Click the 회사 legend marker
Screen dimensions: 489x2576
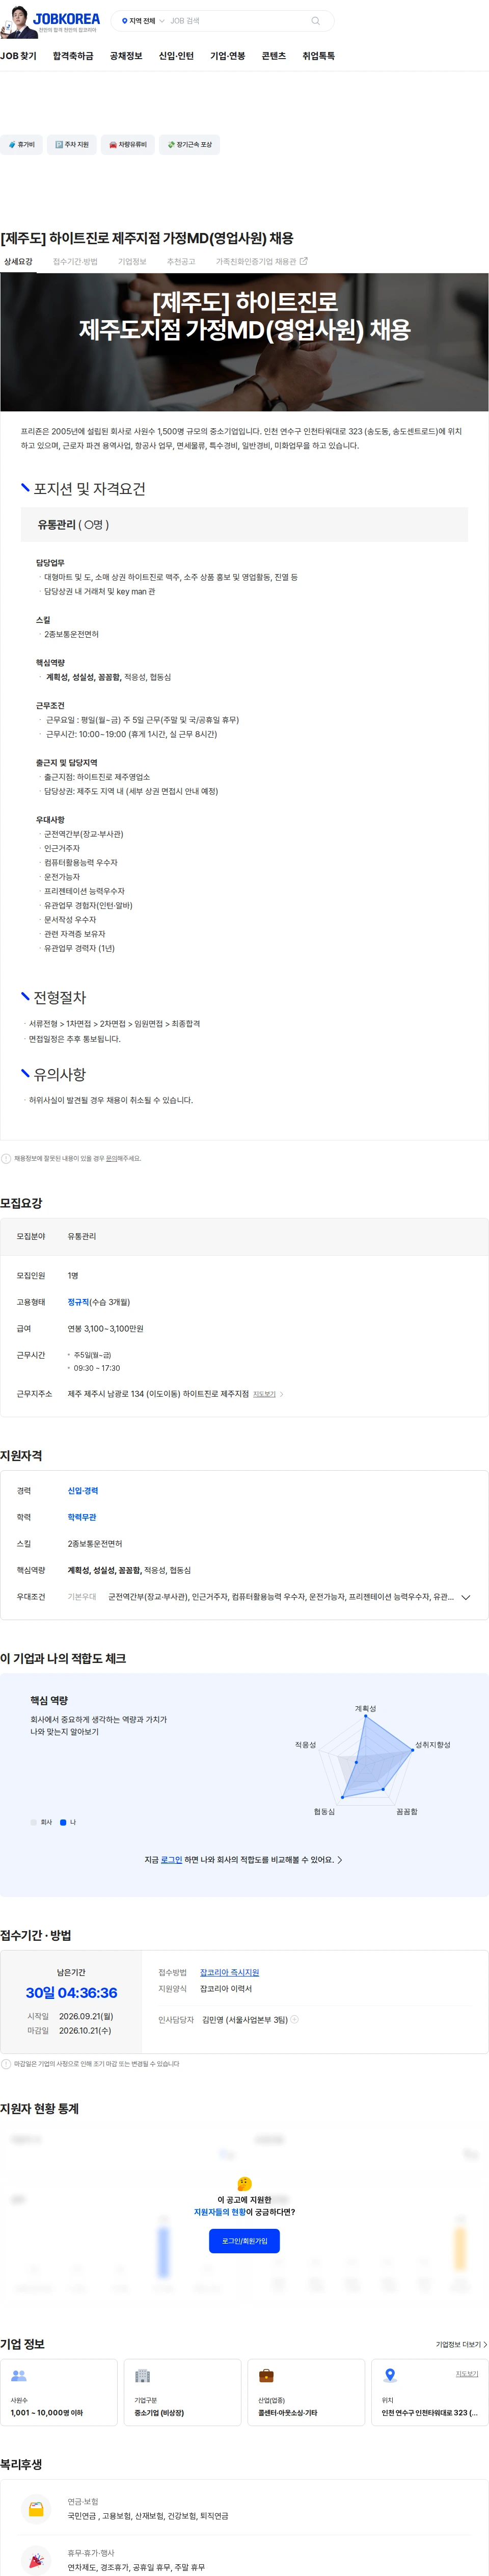tap(33, 1822)
